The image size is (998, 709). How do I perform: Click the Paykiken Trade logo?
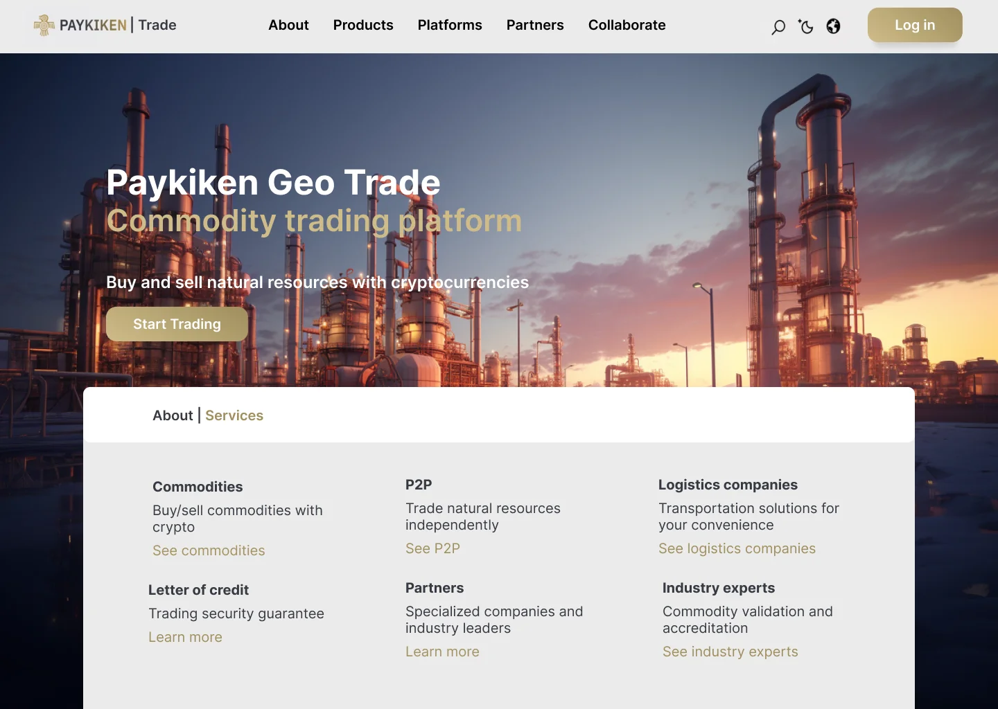point(105,26)
